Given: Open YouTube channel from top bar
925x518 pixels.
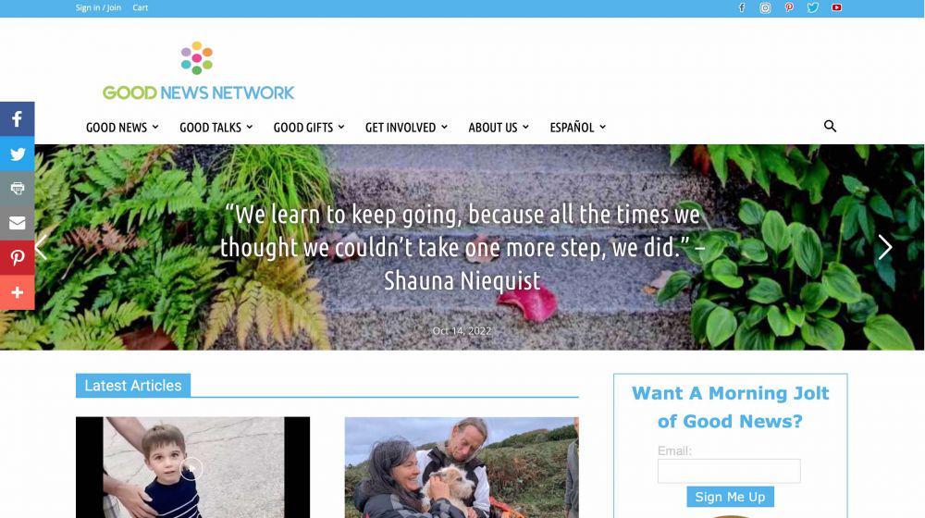Looking at the screenshot, I should click(x=836, y=7).
